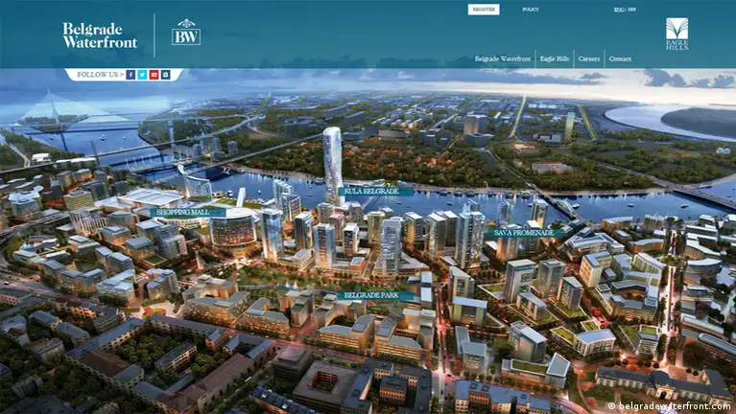
Task: Click the Belgrade Waterfront text logo
Action: pyautogui.click(x=100, y=35)
